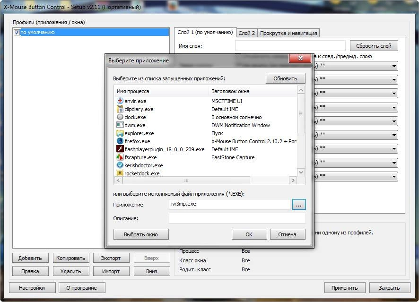Toggle the 'по умолчанию' profile checkbox
This screenshot has height=302, width=419.
pyautogui.click(x=17, y=32)
